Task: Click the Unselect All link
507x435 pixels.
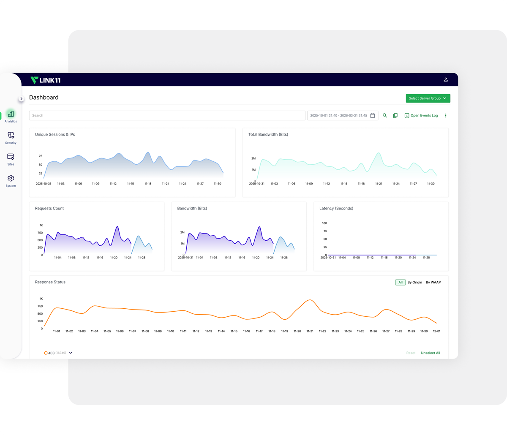Action: [430, 353]
